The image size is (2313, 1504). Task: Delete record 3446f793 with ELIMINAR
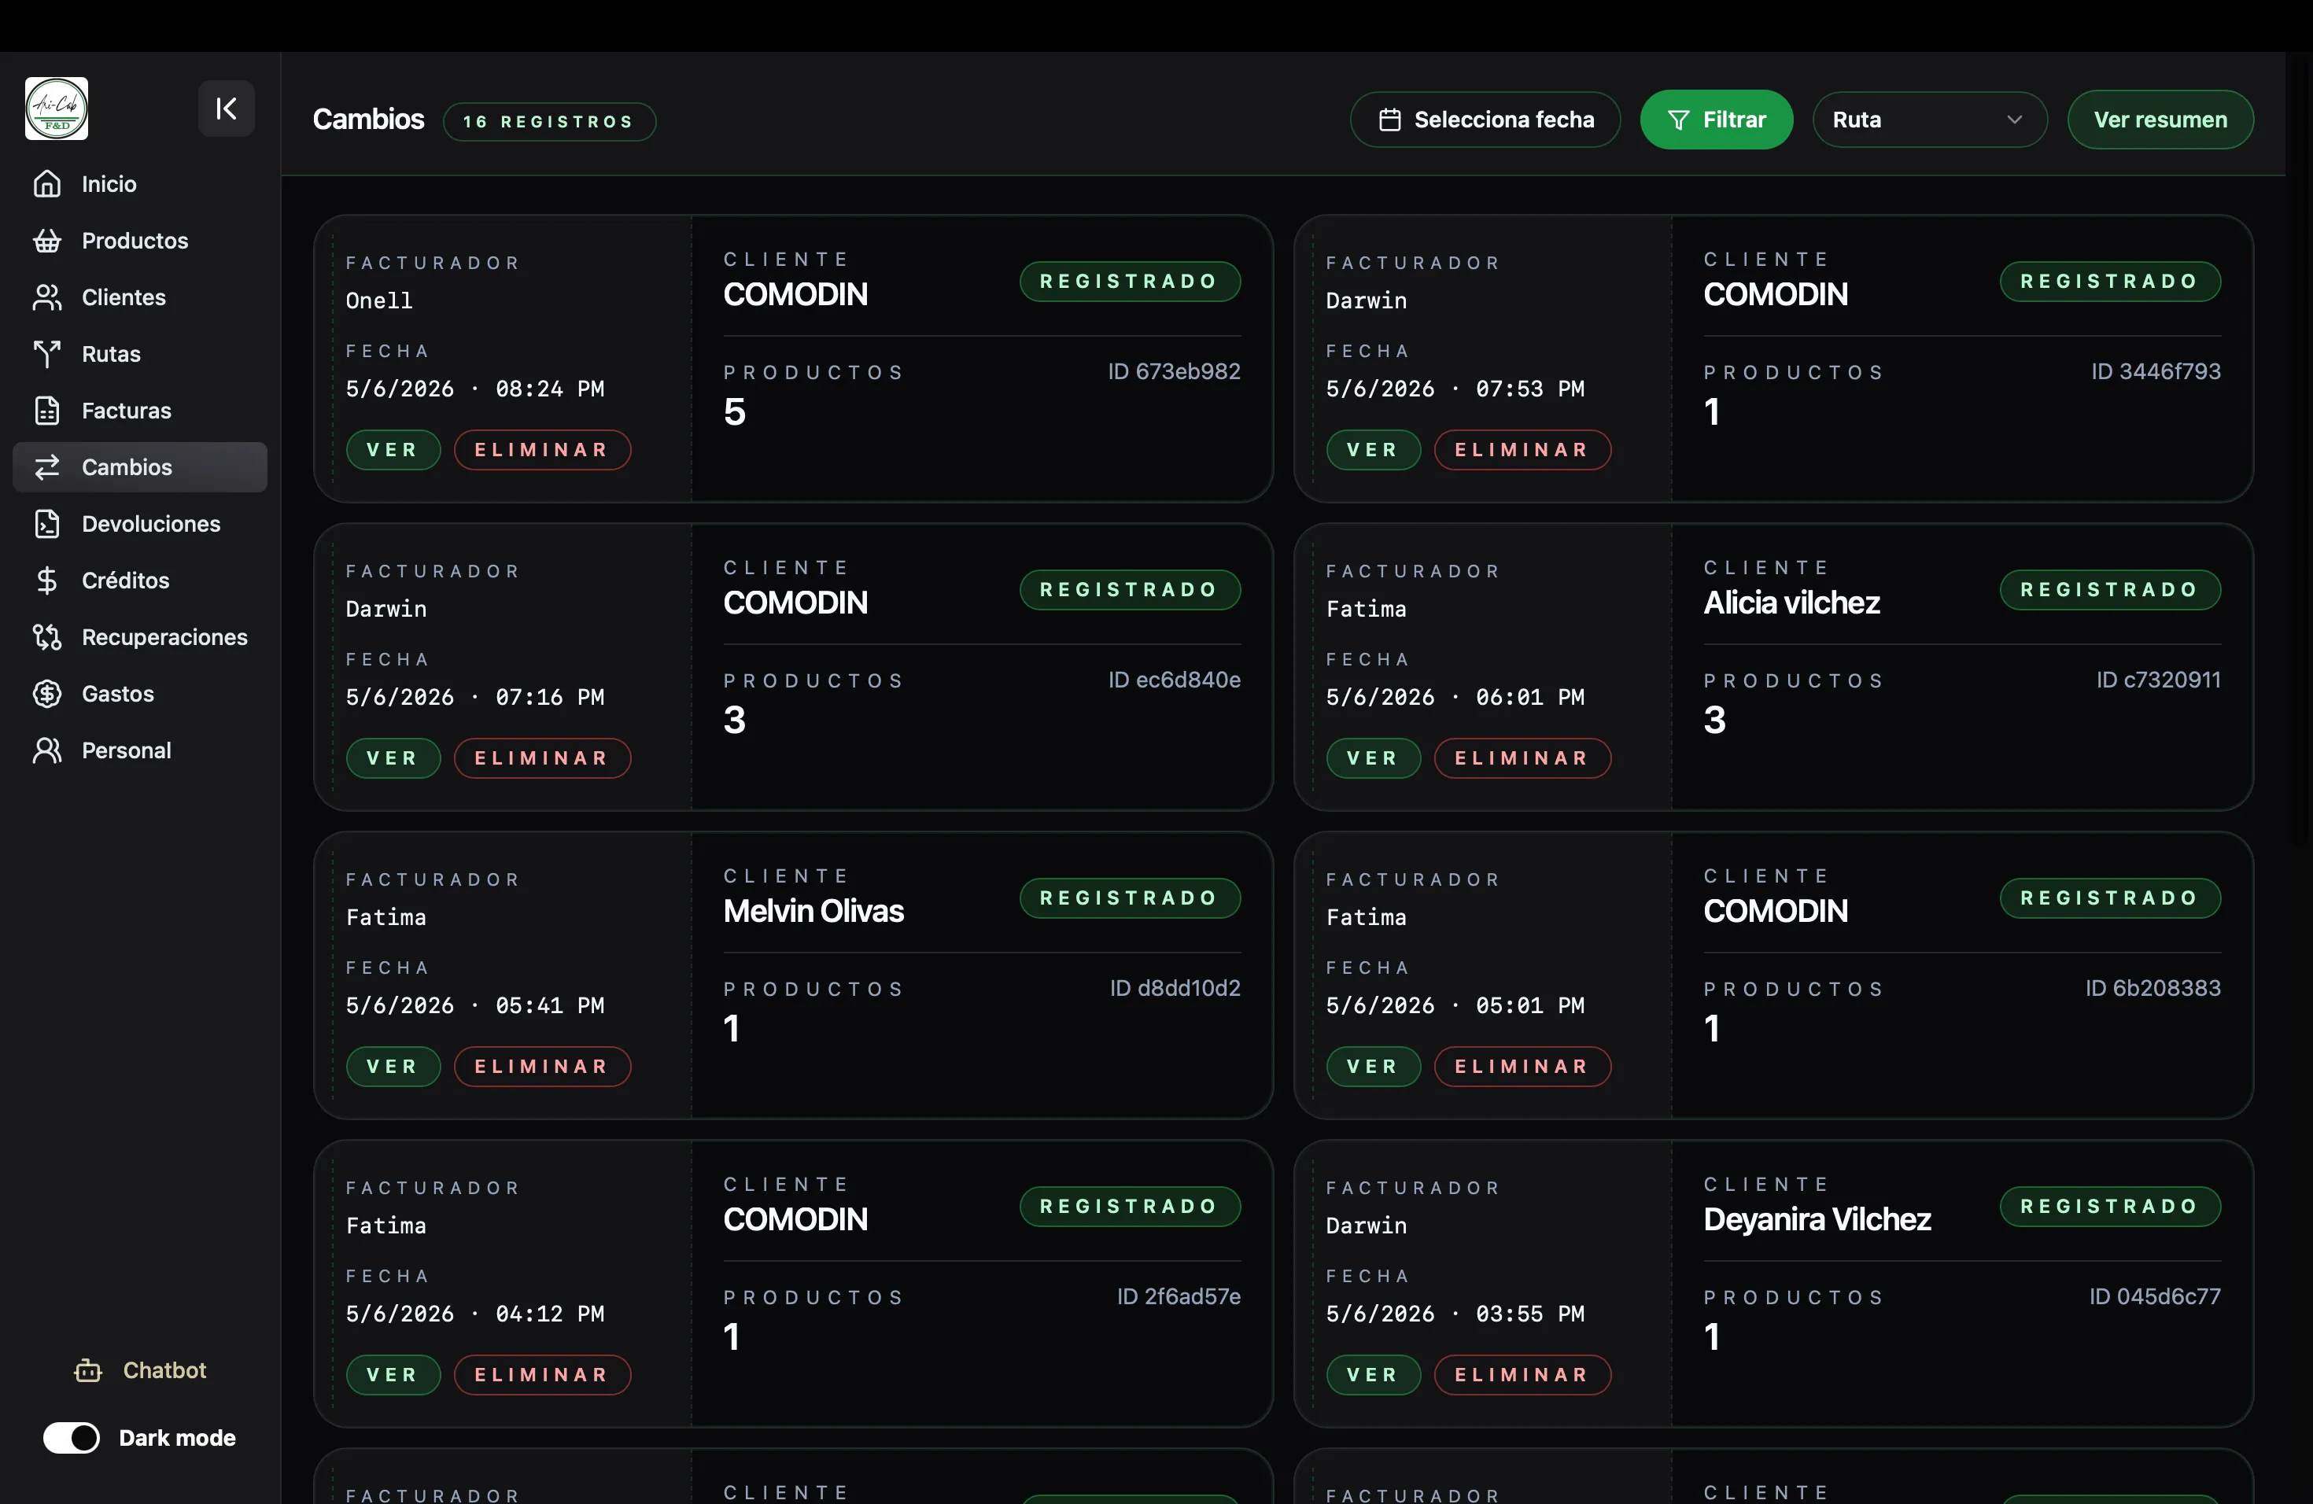[1522, 450]
